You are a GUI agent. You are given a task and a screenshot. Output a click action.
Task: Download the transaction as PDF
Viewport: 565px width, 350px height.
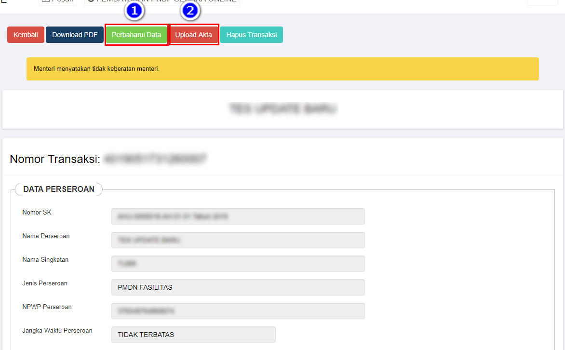point(75,35)
